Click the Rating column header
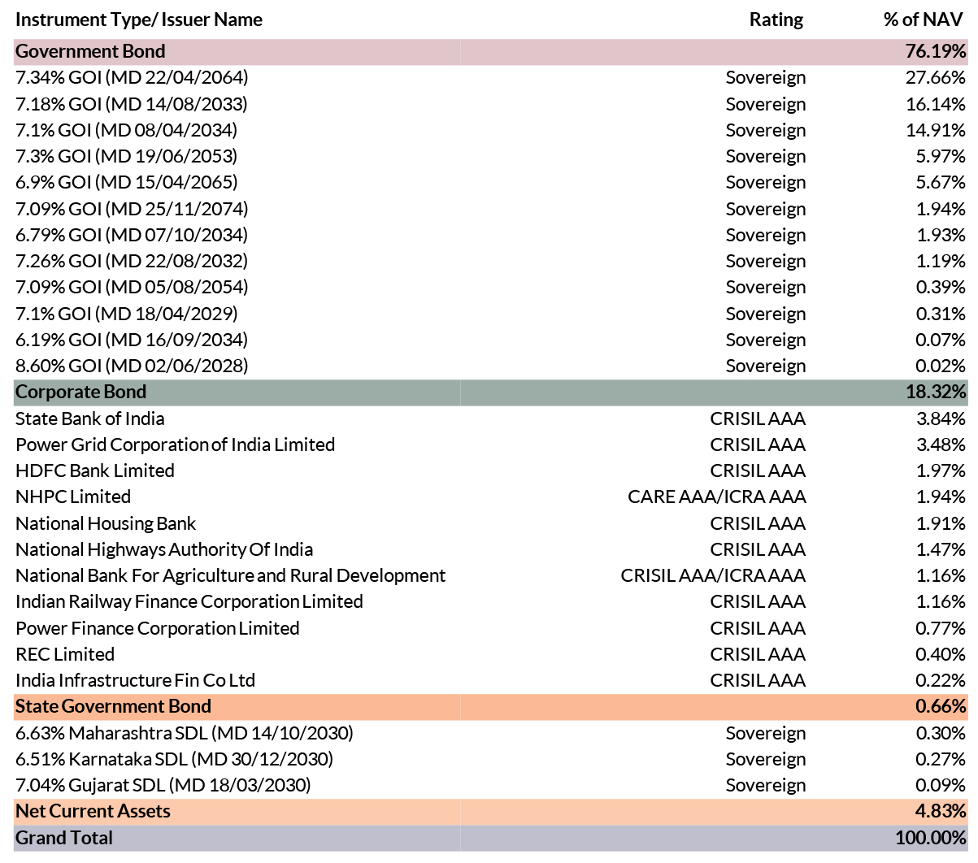The height and width of the screenshot is (863, 978). click(x=776, y=20)
